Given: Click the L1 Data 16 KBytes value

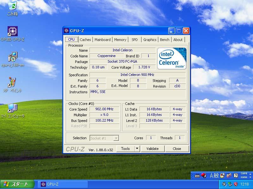Looking at the screenshot, I should [154, 109].
